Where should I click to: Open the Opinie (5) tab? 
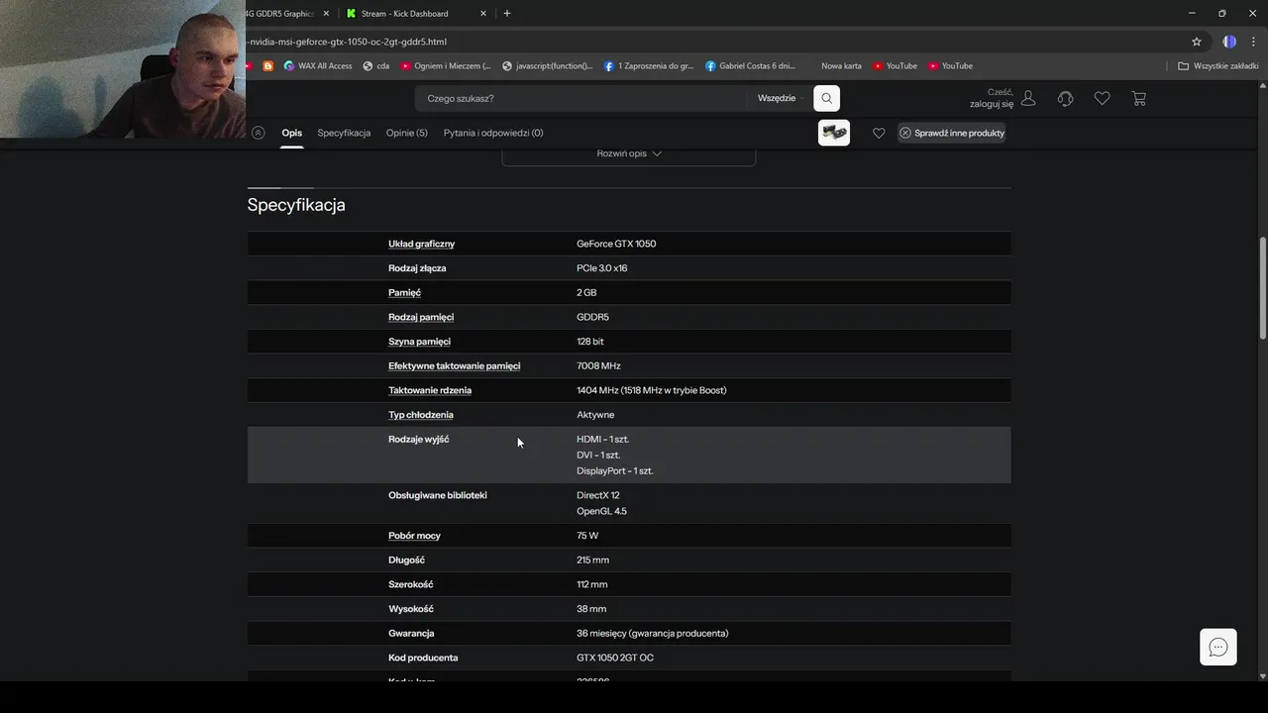click(407, 133)
